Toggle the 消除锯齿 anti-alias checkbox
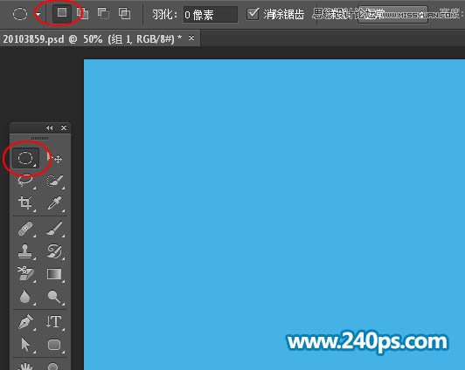Viewport: 465px width, 370px height. 253,14
